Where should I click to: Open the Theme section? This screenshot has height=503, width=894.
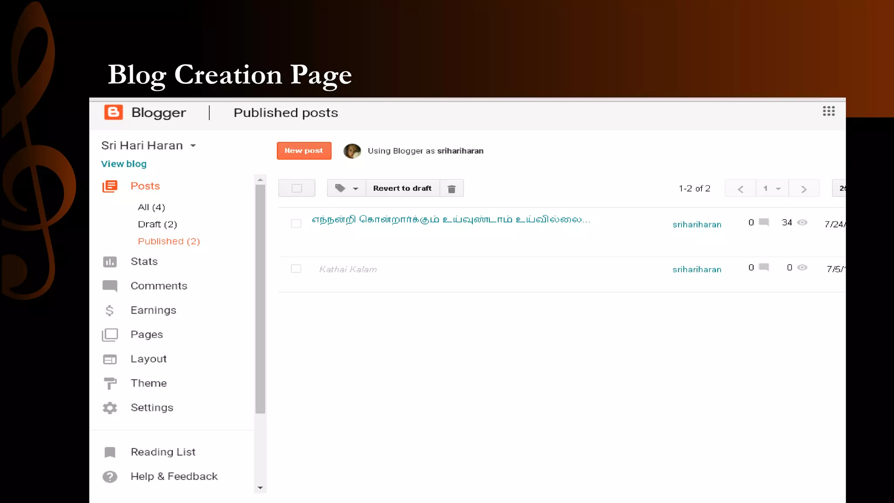pyautogui.click(x=148, y=383)
